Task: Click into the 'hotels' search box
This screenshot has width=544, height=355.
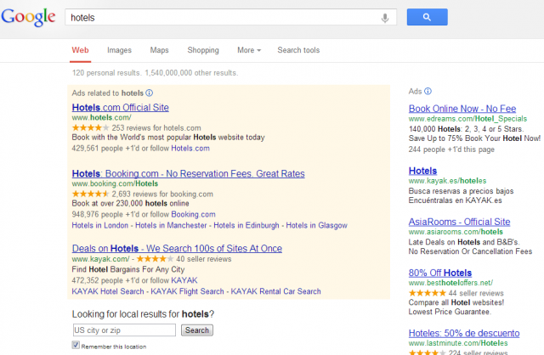Action: click(x=230, y=17)
